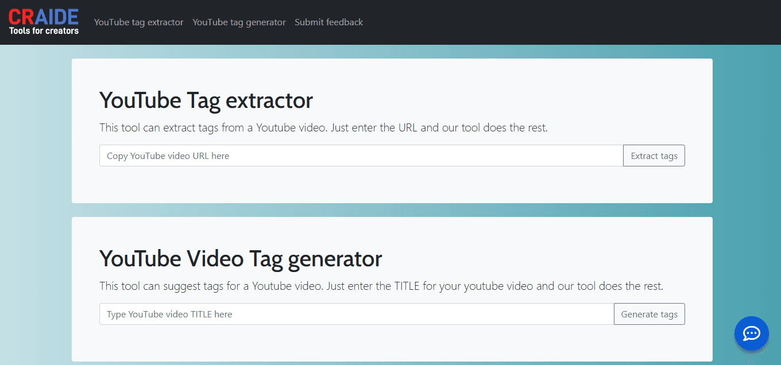The height and width of the screenshot is (365, 781).
Task: Click the teal page background beside the cards
Action: 747,172
